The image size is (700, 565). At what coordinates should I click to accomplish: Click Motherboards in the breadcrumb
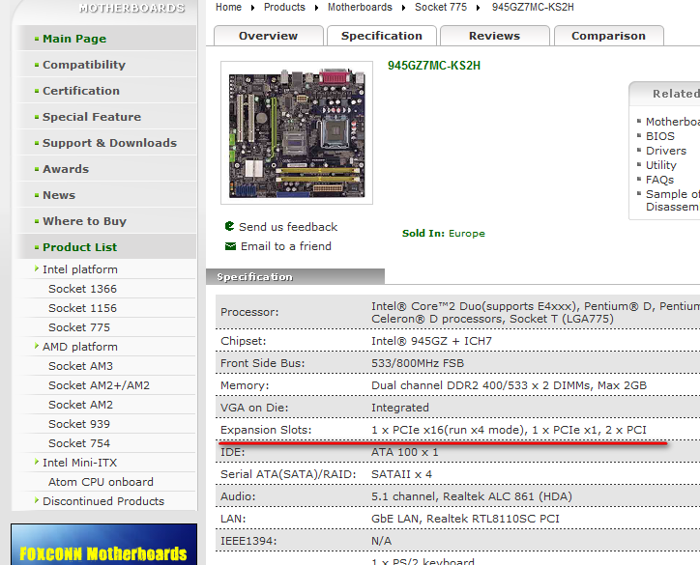(x=360, y=7)
